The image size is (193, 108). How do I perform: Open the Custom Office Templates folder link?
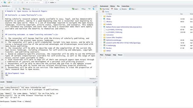[114, 37]
